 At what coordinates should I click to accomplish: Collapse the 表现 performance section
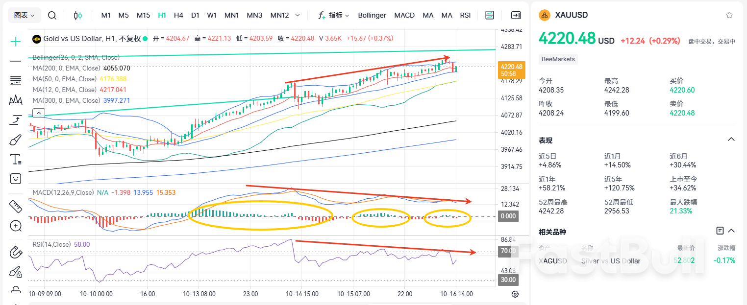(731, 140)
